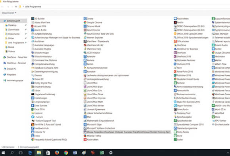
Task: Open LibreOffice Calc
Action: [x=93, y=91]
